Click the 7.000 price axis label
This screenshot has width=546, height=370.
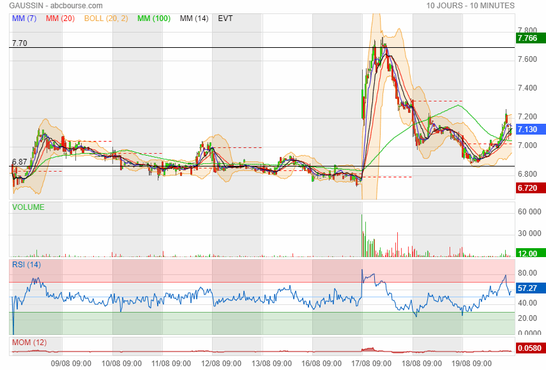point(527,145)
